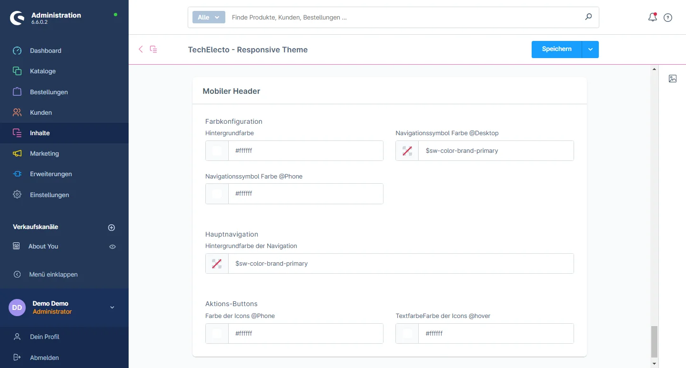
Task: Go back using the left chevron
Action: 141,49
